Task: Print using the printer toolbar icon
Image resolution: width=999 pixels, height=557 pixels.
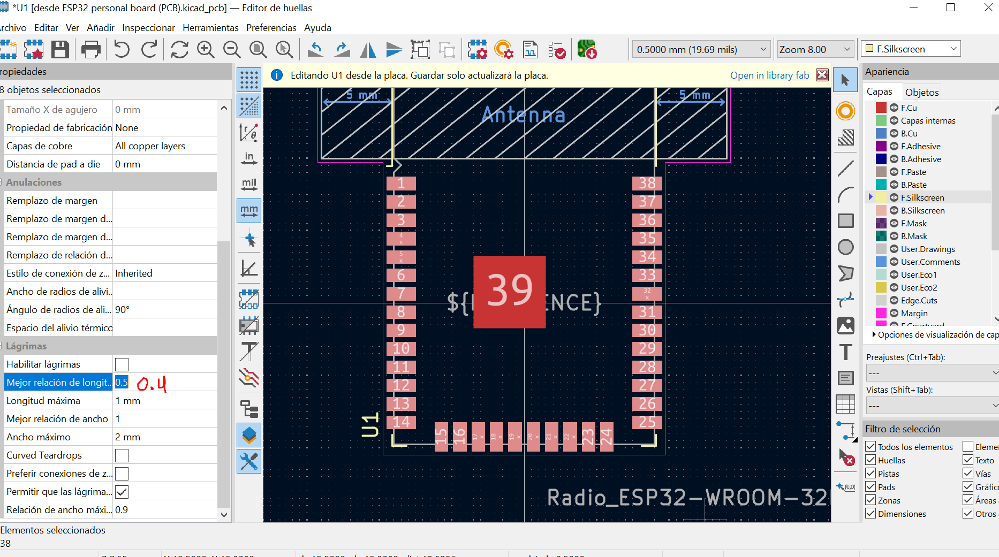Action: (x=91, y=50)
